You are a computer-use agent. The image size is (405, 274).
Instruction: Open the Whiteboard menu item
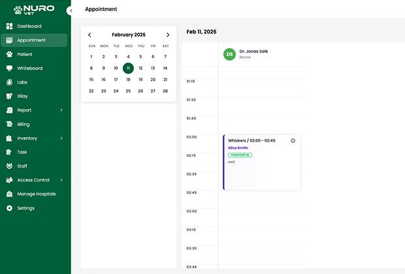click(x=34, y=68)
